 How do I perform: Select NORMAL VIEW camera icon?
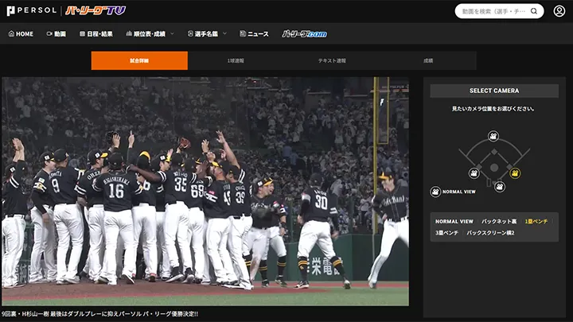point(435,192)
